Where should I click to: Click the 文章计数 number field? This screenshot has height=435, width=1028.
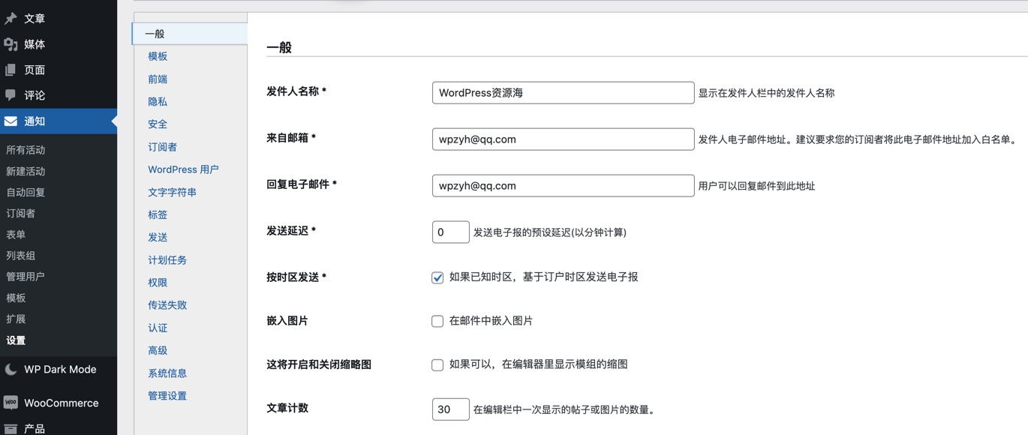(451, 409)
